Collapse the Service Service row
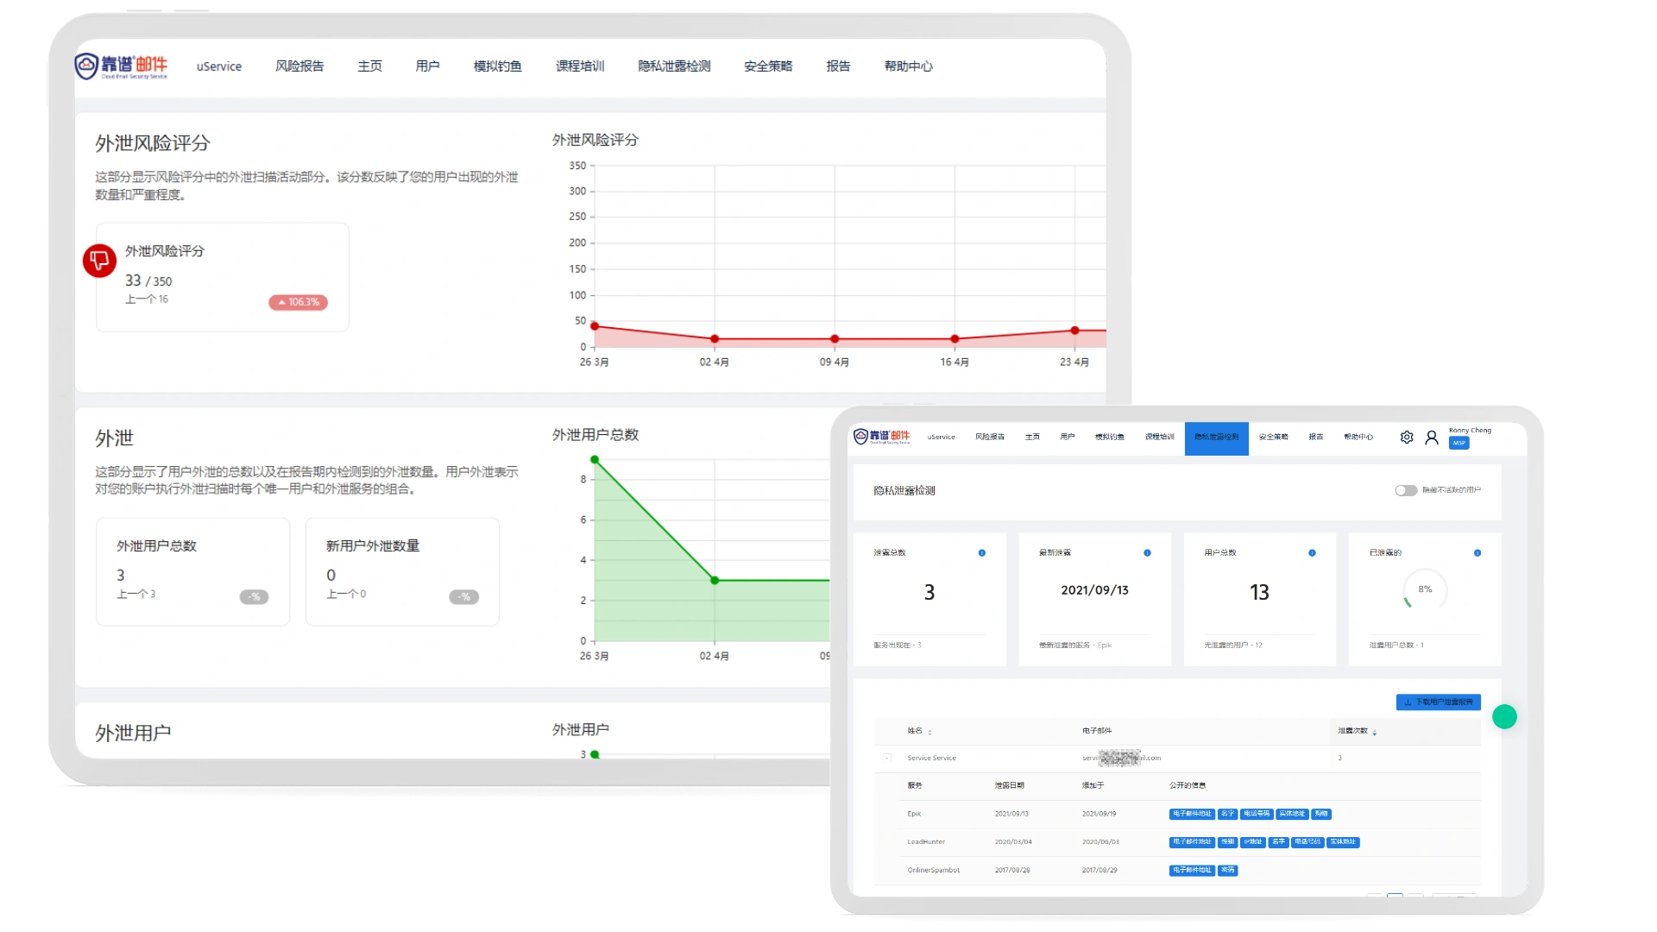 point(887,758)
